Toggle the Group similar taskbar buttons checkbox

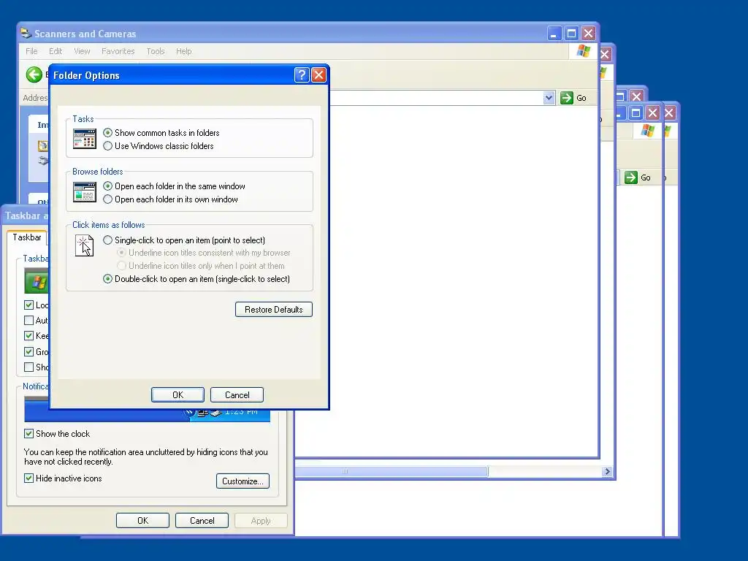[x=28, y=351]
